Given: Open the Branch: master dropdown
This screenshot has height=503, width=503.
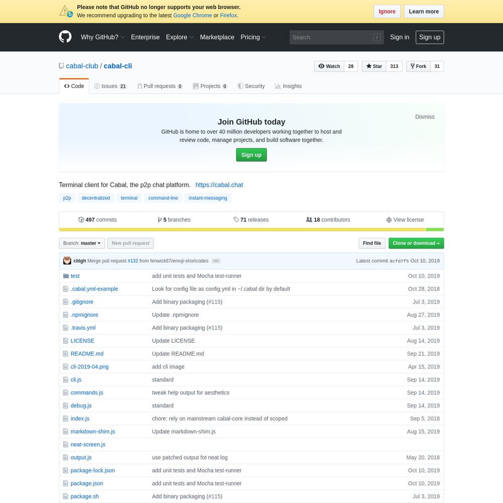Looking at the screenshot, I should (x=82, y=243).
